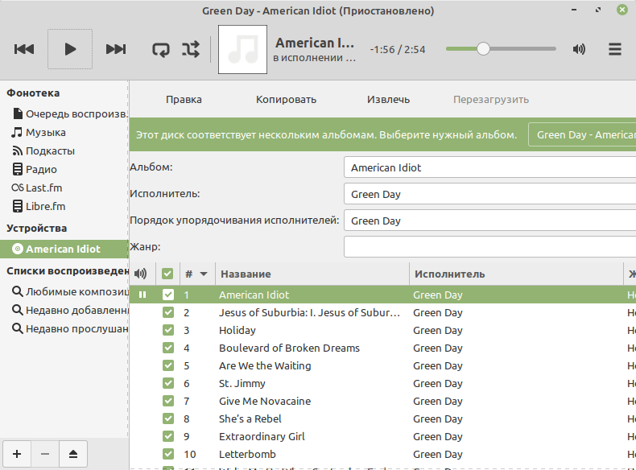Open the hamburger application menu
This screenshot has height=470, width=636.
pos(615,49)
